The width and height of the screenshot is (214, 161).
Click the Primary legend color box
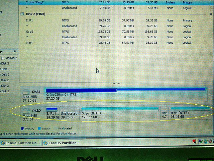pyautogui.click(x=22, y=128)
